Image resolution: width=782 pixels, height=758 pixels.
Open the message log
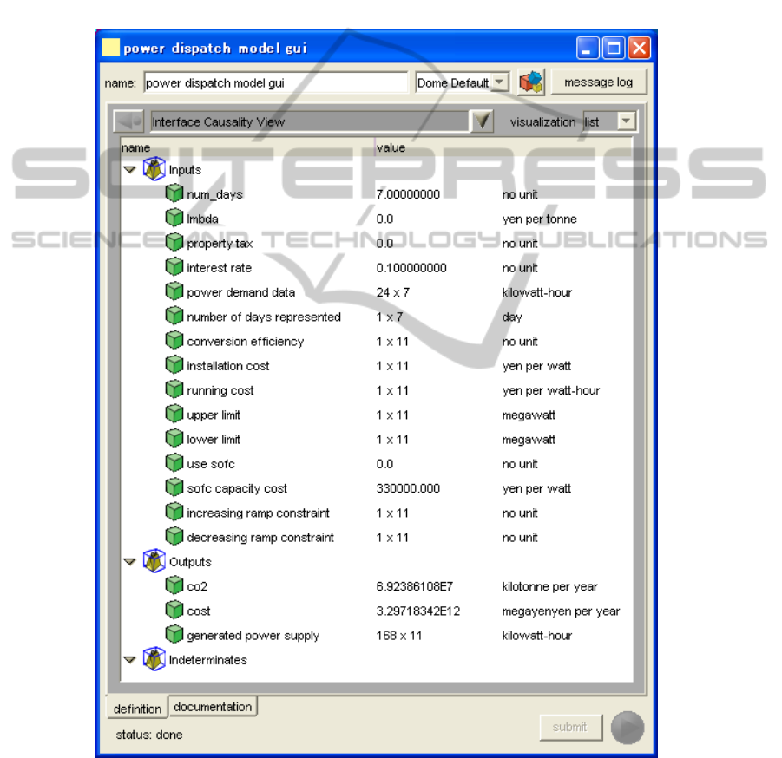tap(598, 83)
